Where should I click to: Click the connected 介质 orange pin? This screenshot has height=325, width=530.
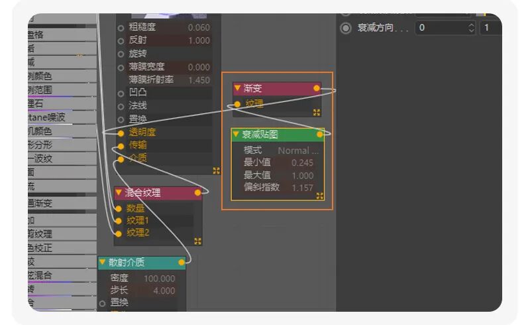[121, 159]
